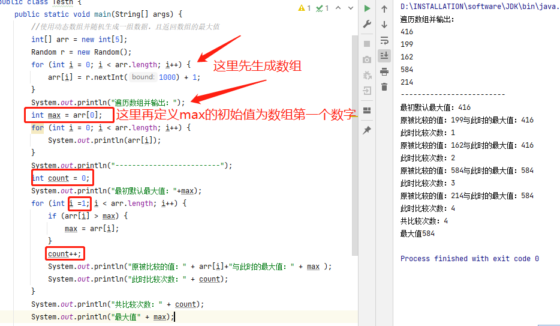The width and height of the screenshot is (560, 326).
Task: Click the restore layout icon
Action: coord(367,110)
